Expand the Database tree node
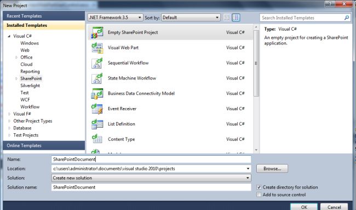This screenshot has width=356, height=210. click(x=9, y=128)
